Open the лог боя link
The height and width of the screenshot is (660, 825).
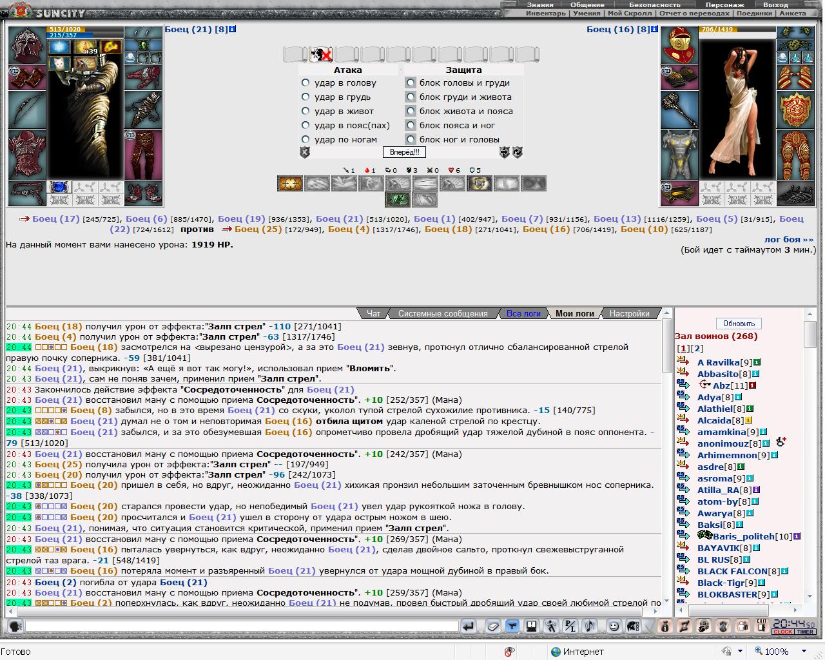[x=789, y=239]
